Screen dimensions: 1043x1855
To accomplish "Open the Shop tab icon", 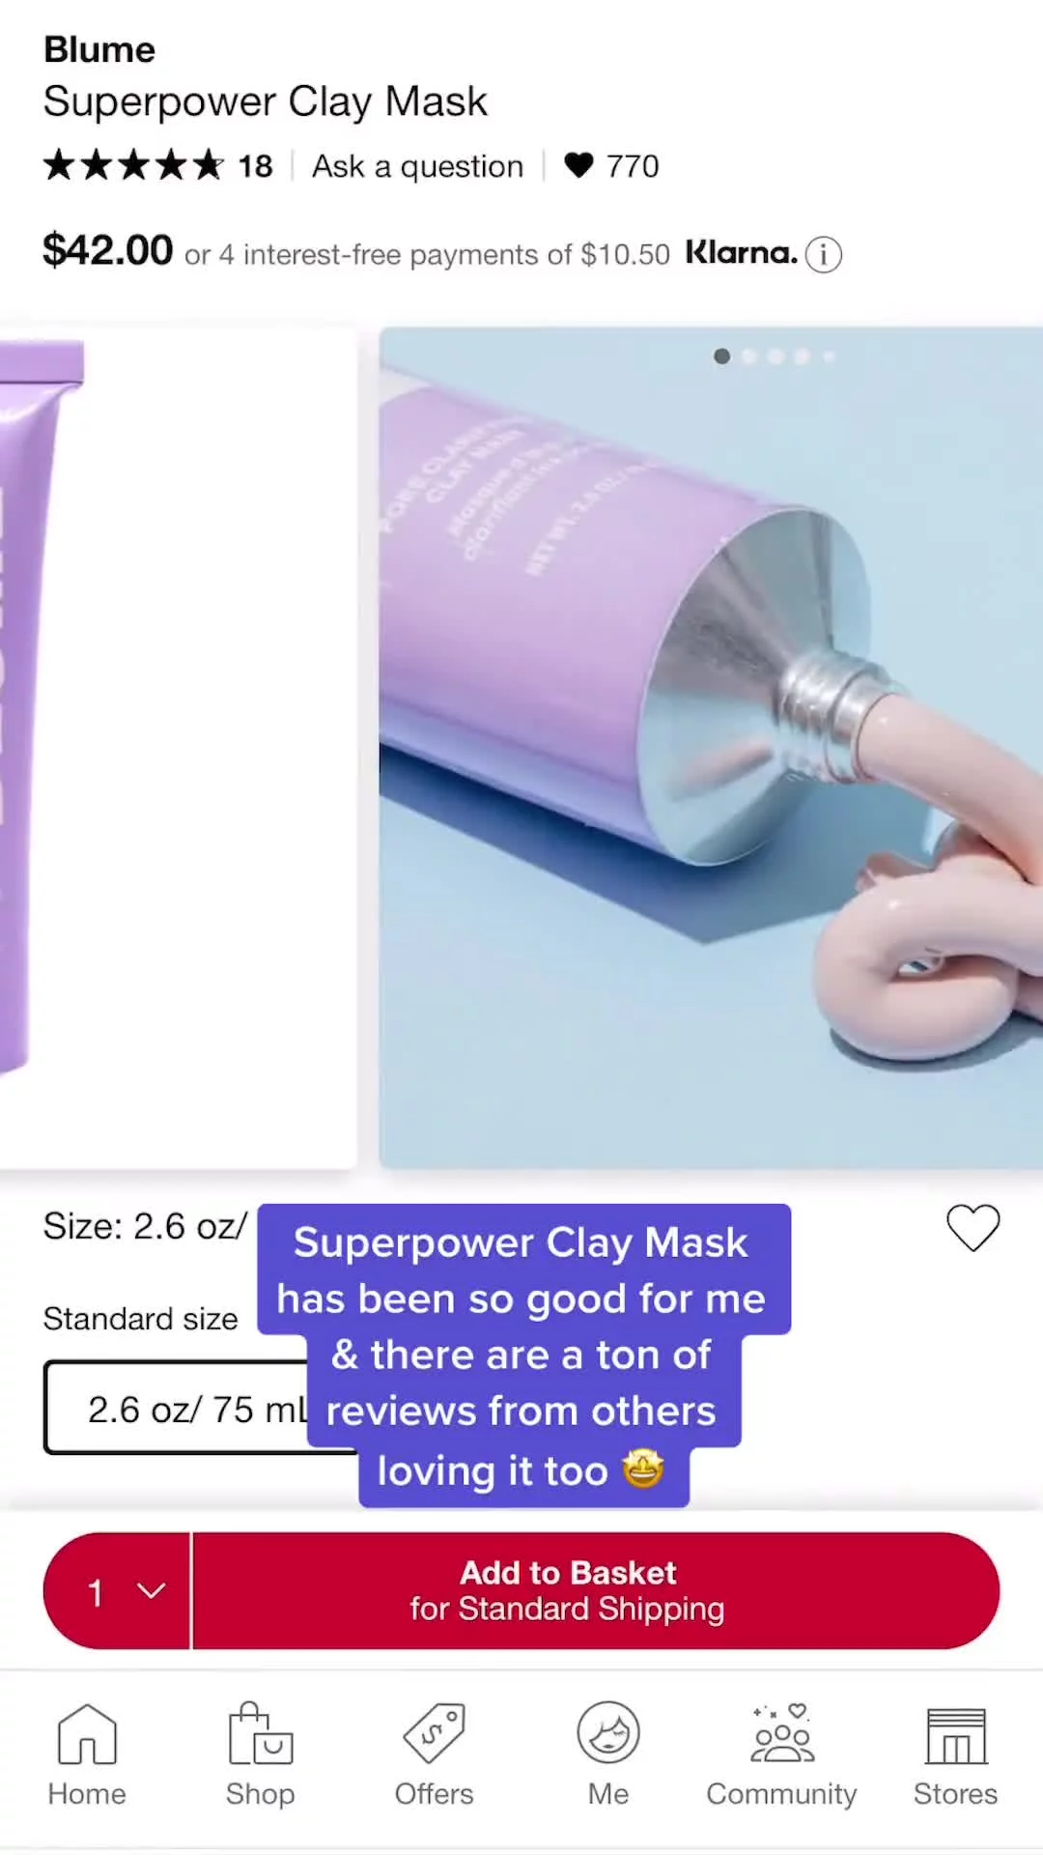I will click(x=260, y=1733).
